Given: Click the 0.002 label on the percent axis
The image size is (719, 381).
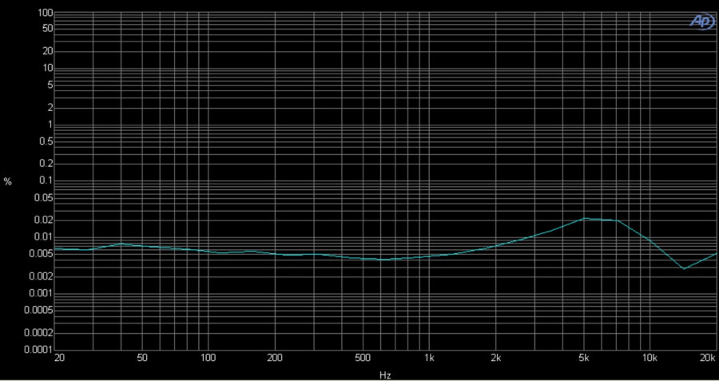Looking at the screenshot, I should pos(40,276).
